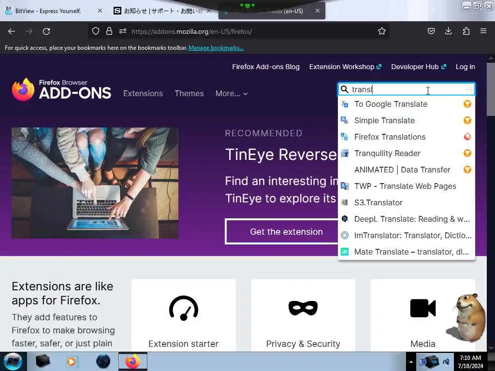Open the Extensions puzzle icon
This screenshot has width=495, height=371.
pyautogui.click(x=466, y=31)
